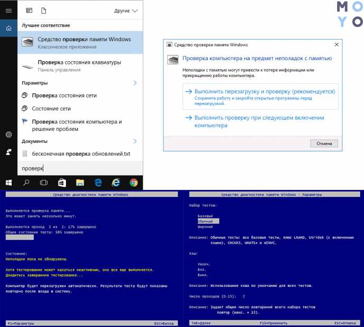Click TAB=Далее in parameters footer
This screenshot has width=364, height=327.
[x=202, y=323]
